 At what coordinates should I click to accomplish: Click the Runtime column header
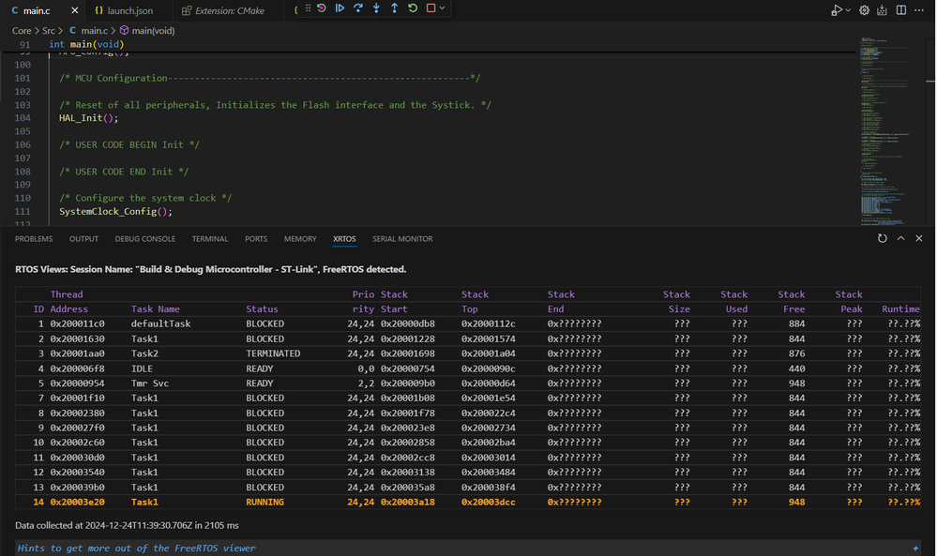click(x=900, y=308)
